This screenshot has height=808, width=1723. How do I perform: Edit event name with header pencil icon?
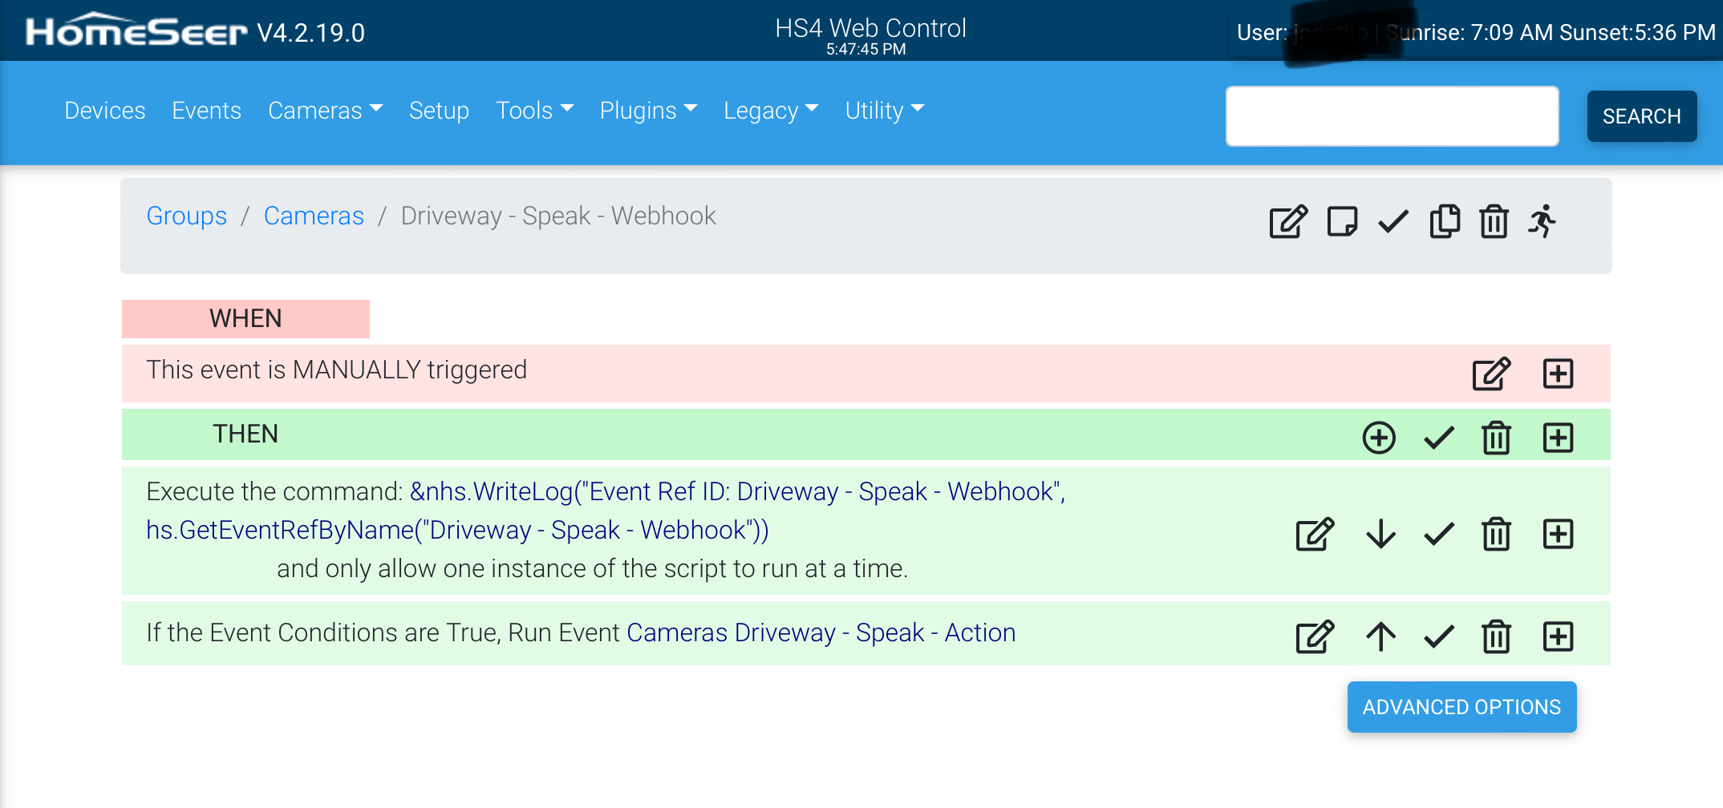pyautogui.click(x=1288, y=221)
